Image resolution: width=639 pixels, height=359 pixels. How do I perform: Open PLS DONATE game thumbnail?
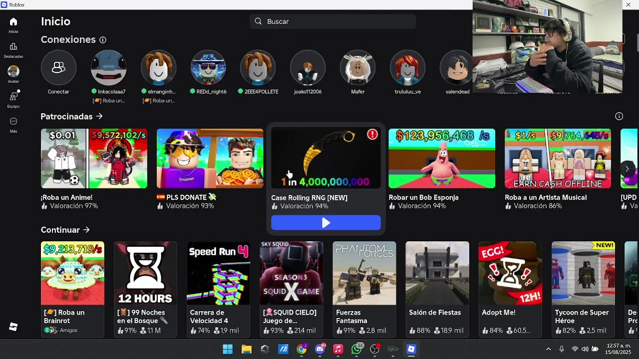[210, 159]
